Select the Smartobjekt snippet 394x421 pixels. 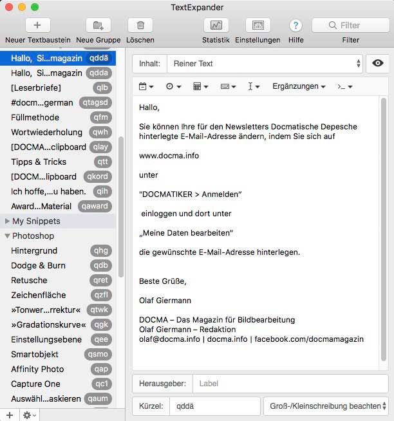[58, 355]
